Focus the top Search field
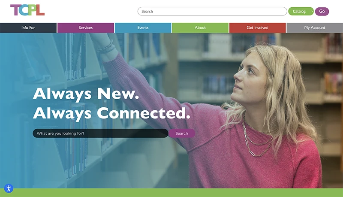343x197 pixels. pyautogui.click(x=212, y=12)
